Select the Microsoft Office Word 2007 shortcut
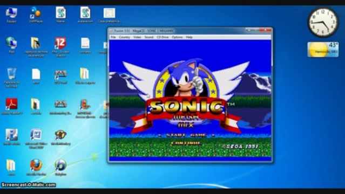345x194 pixels. coord(36,138)
